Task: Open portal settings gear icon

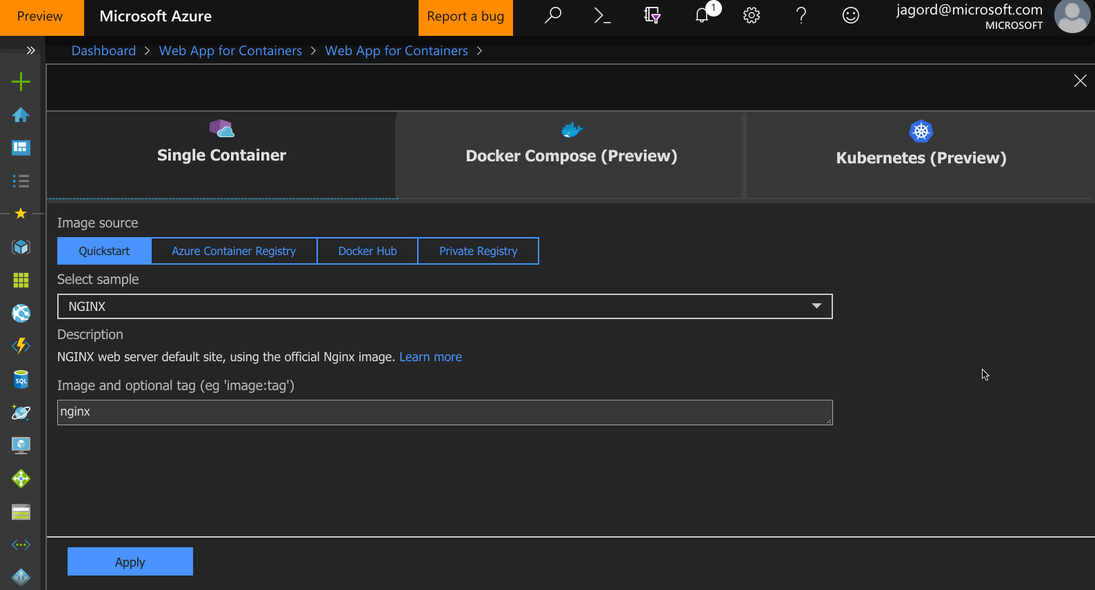Action: click(x=752, y=16)
